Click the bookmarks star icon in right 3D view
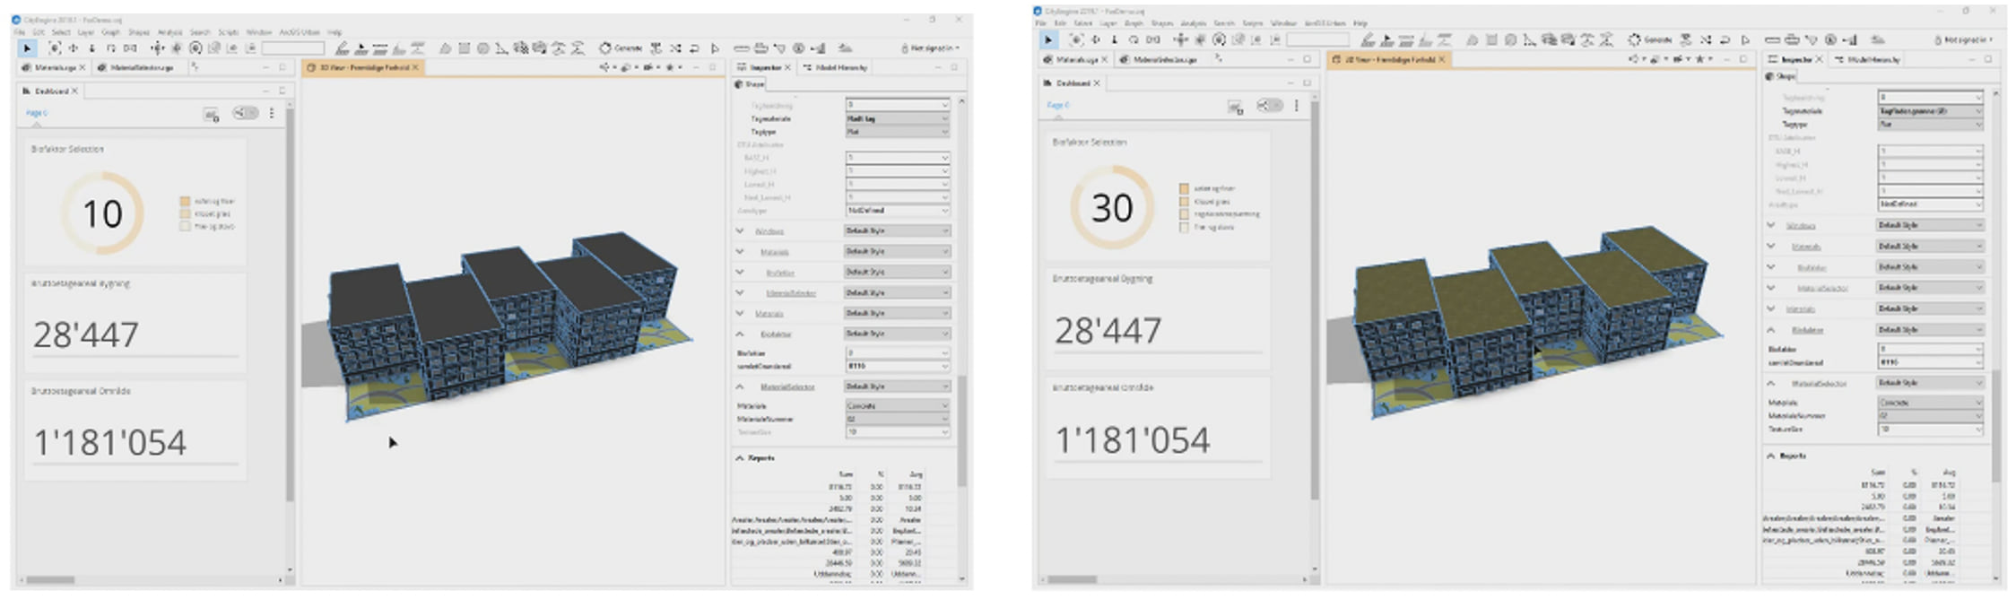The height and width of the screenshot is (608, 2016). 1699,59
